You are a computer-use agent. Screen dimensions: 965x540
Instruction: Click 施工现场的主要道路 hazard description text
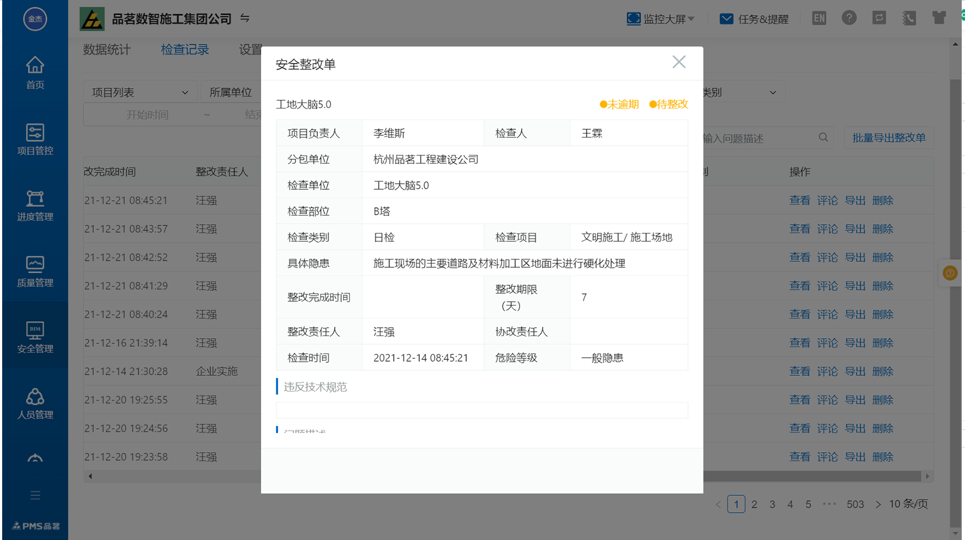pyautogui.click(x=499, y=263)
